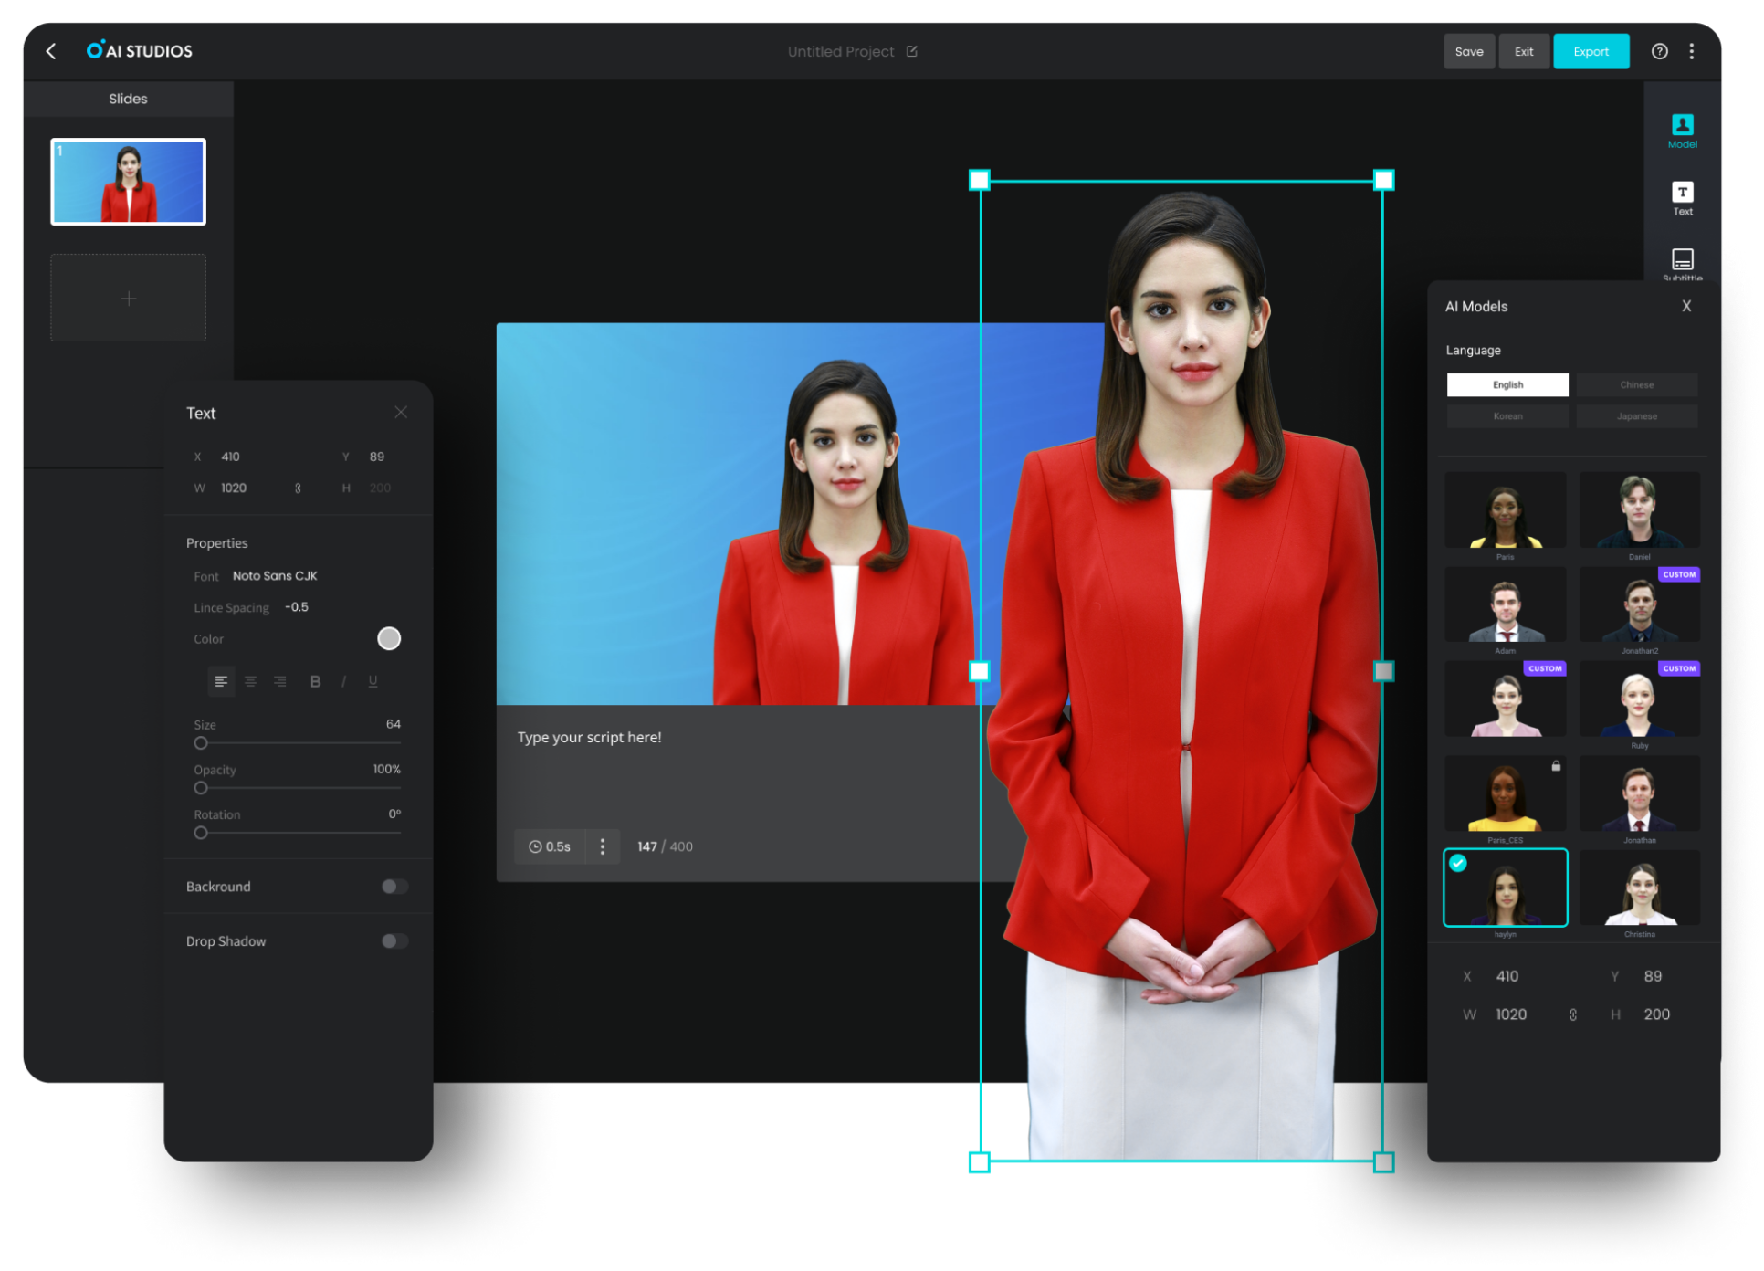
Task: Enable the Background toggle
Action: [394, 887]
